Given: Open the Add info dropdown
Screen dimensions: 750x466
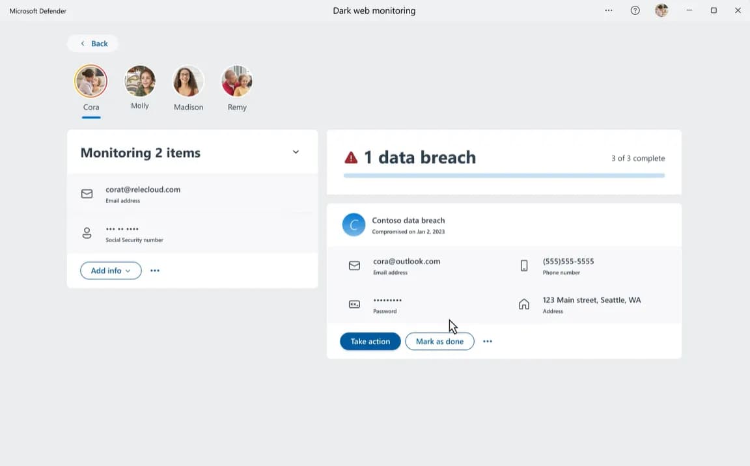Looking at the screenshot, I should (x=111, y=271).
